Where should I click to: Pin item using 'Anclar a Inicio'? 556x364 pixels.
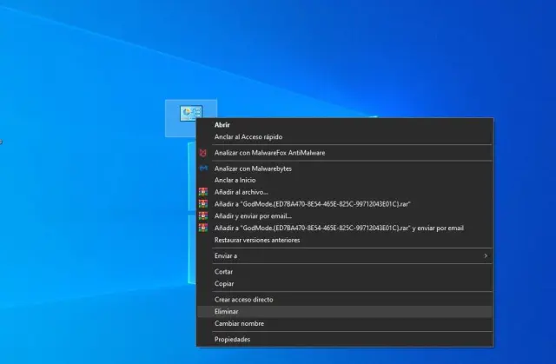235,180
